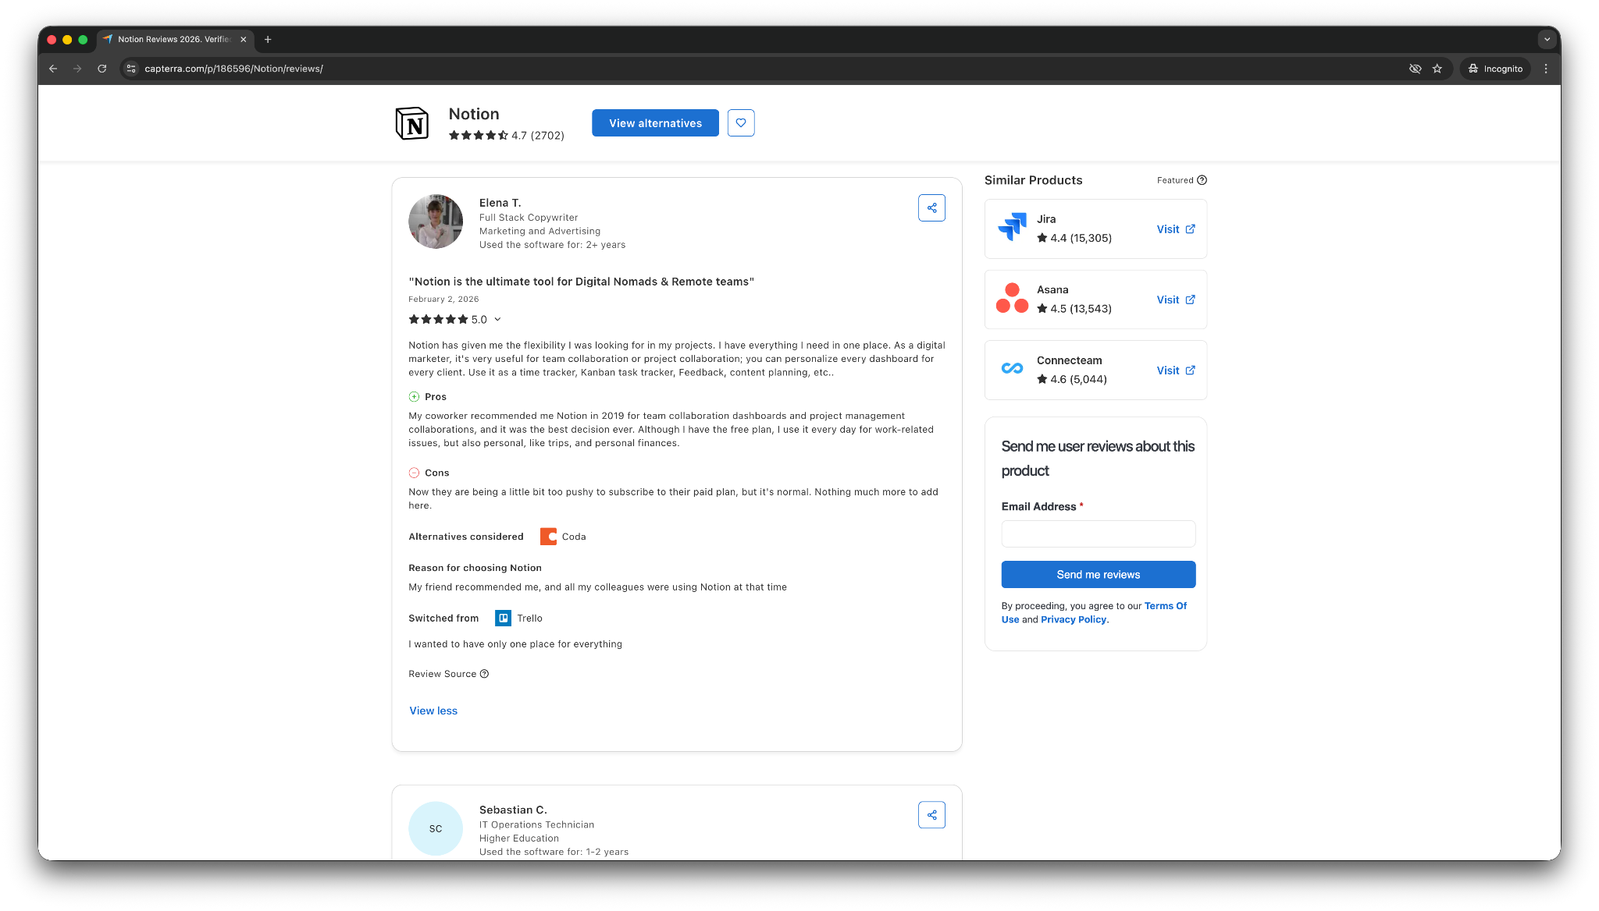Click the Featured info question icon
Viewport: 1599px width, 911px height.
(1202, 180)
